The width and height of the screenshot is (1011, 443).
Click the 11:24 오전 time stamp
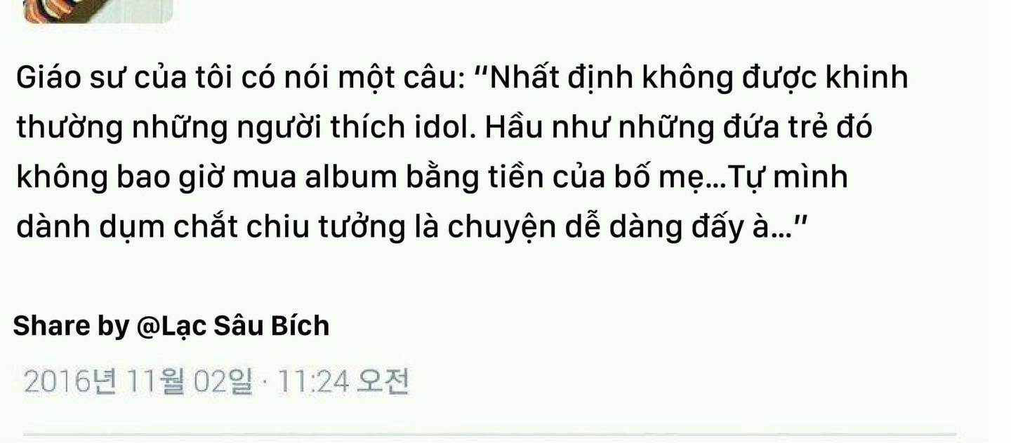click(x=343, y=382)
